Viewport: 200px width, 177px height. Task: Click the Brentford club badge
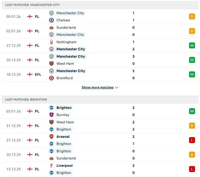tap(51, 78)
